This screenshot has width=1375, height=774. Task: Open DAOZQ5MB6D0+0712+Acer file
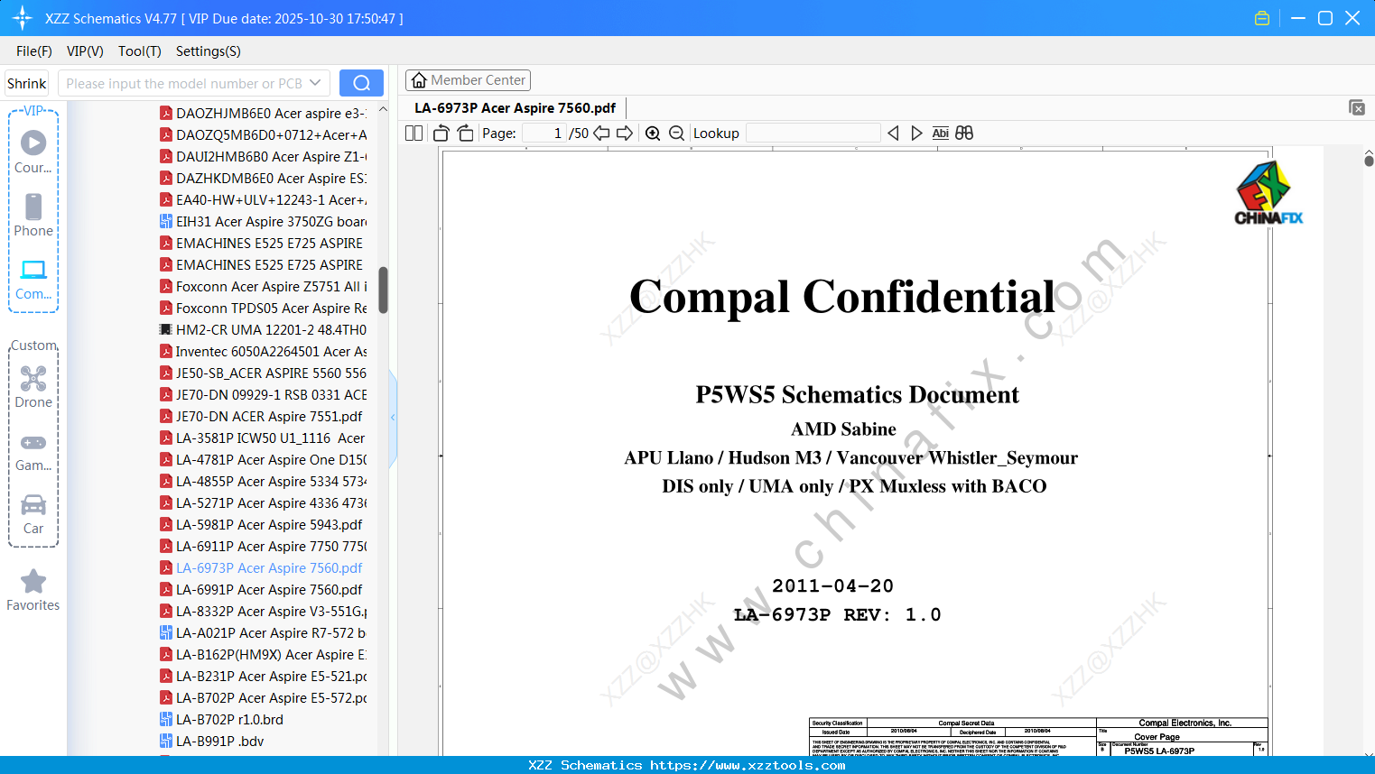pyautogui.click(x=264, y=135)
